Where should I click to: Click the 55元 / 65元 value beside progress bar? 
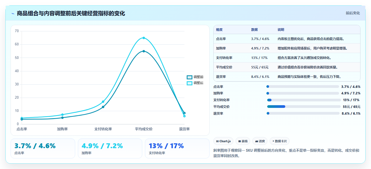tap(352, 107)
